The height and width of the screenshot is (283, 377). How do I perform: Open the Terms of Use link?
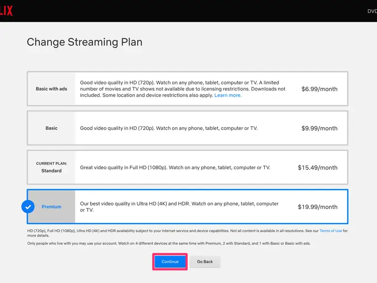tap(330, 231)
